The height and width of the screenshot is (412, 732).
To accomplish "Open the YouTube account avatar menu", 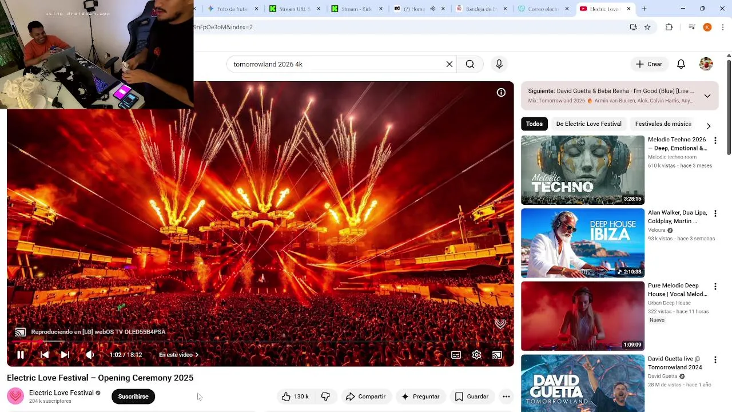I will click(x=706, y=64).
